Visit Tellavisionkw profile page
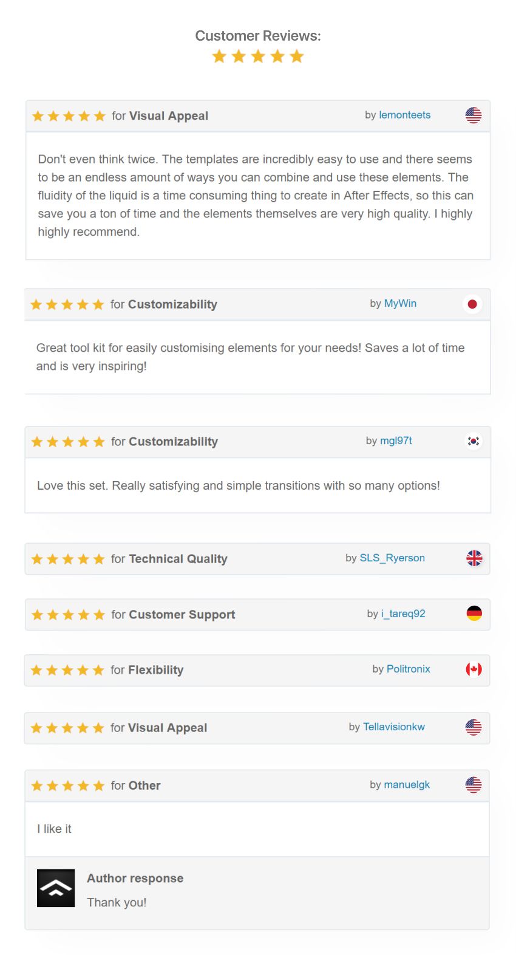 pyautogui.click(x=394, y=727)
